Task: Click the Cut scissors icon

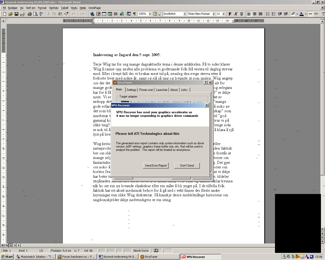Action: [x=48, y=14]
